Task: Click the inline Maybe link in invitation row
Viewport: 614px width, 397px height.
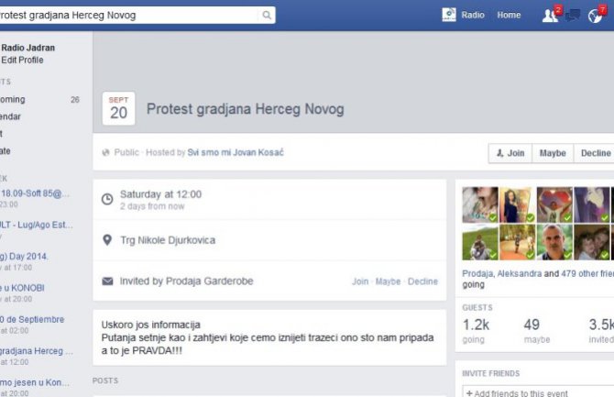Action: [388, 281]
